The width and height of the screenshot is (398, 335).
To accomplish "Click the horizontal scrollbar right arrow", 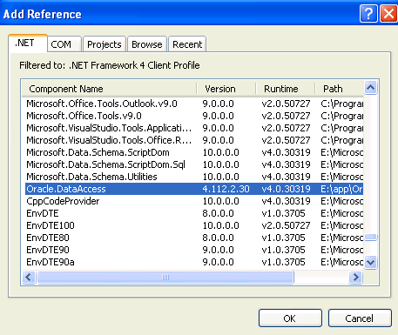I will click(355, 277).
